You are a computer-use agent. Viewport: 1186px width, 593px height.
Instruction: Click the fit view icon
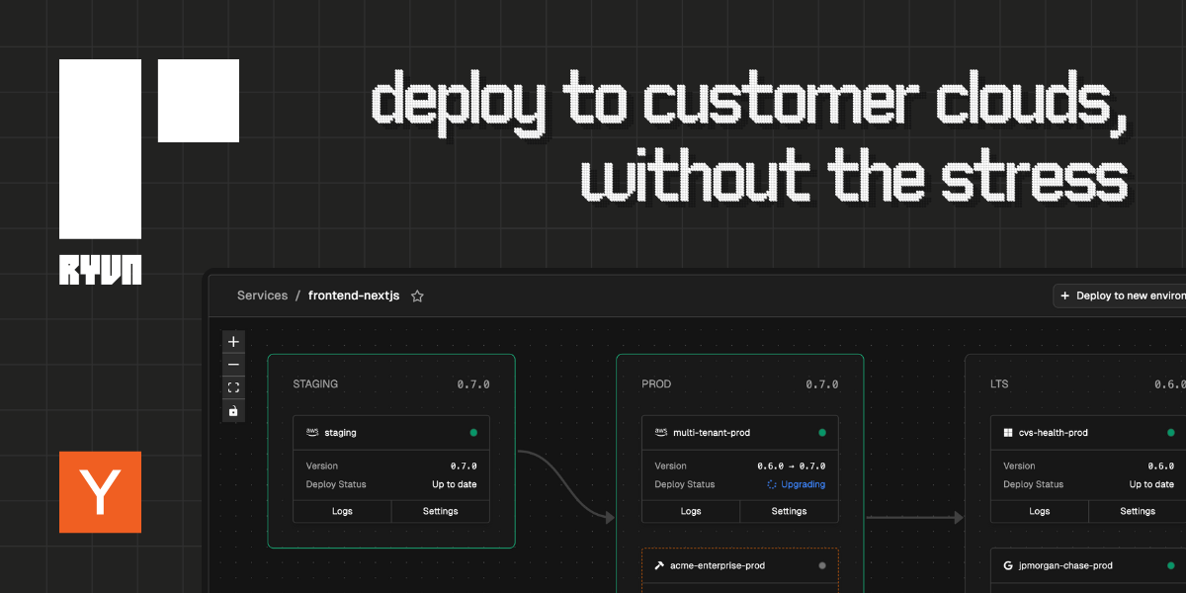pyautogui.click(x=233, y=387)
